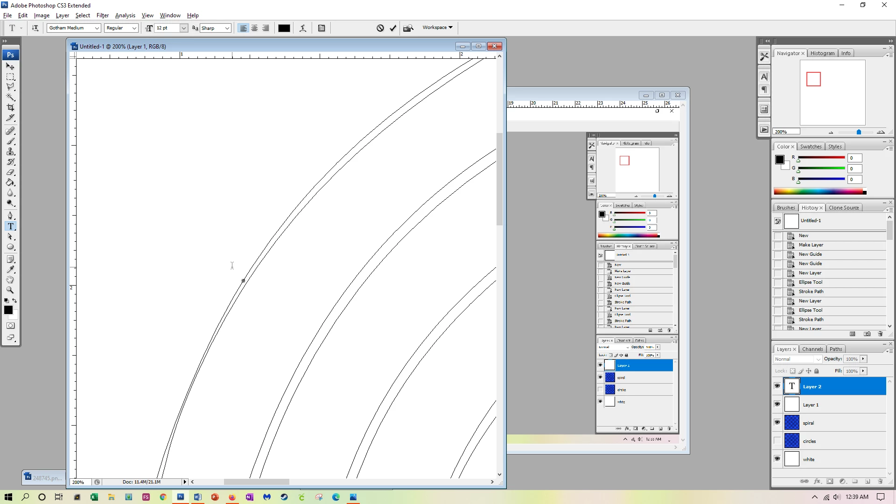Expand the Sharp anti-aliasing dropdown

point(227,28)
